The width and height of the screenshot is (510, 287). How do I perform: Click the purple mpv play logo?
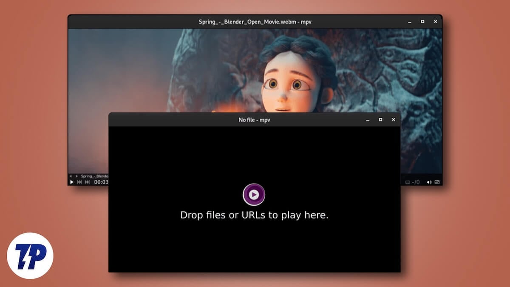(x=254, y=195)
